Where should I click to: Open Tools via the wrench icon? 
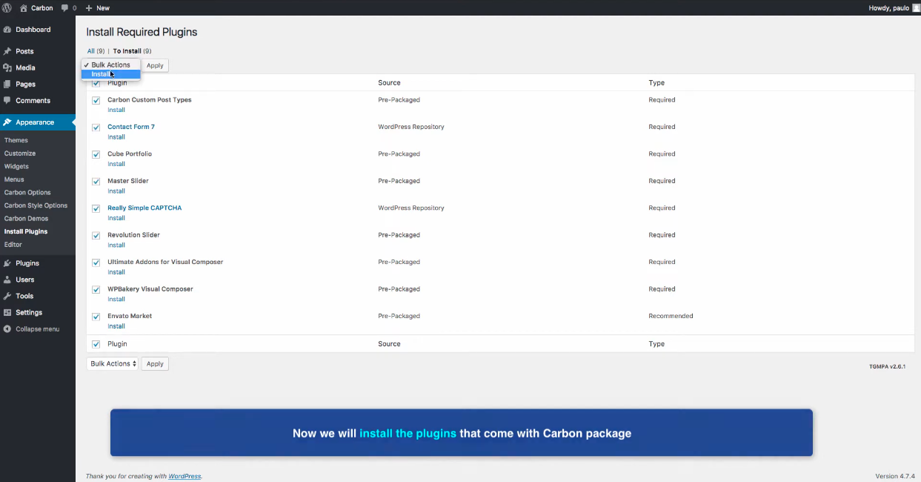[7, 296]
